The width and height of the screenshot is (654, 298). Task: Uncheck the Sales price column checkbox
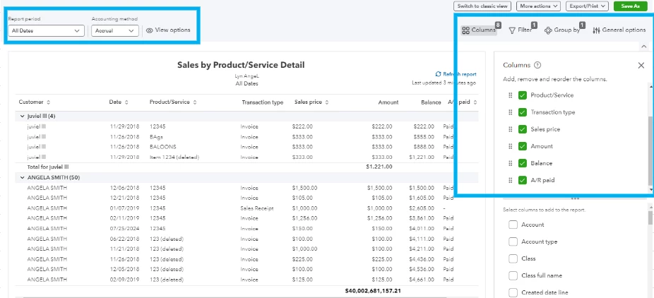point(522,130)
